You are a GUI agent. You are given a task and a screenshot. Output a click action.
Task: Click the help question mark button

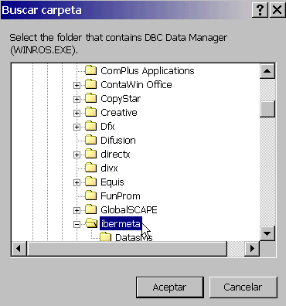[260, 10]
